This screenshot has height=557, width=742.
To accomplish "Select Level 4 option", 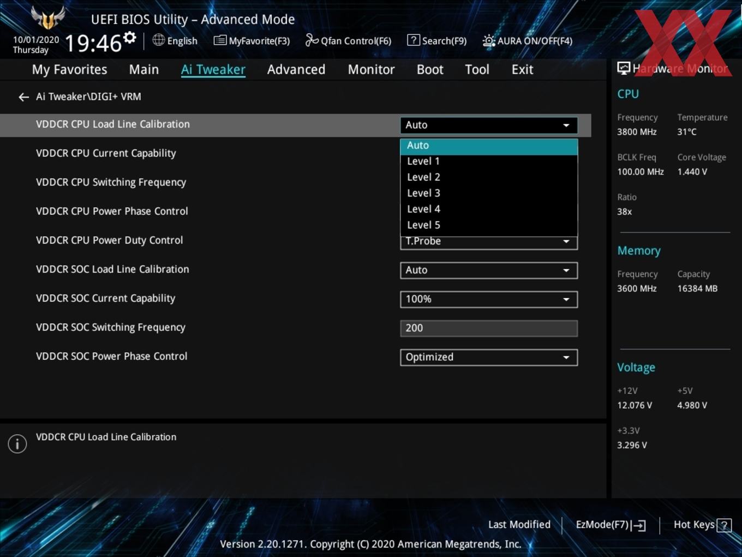I will coord(489,209).
